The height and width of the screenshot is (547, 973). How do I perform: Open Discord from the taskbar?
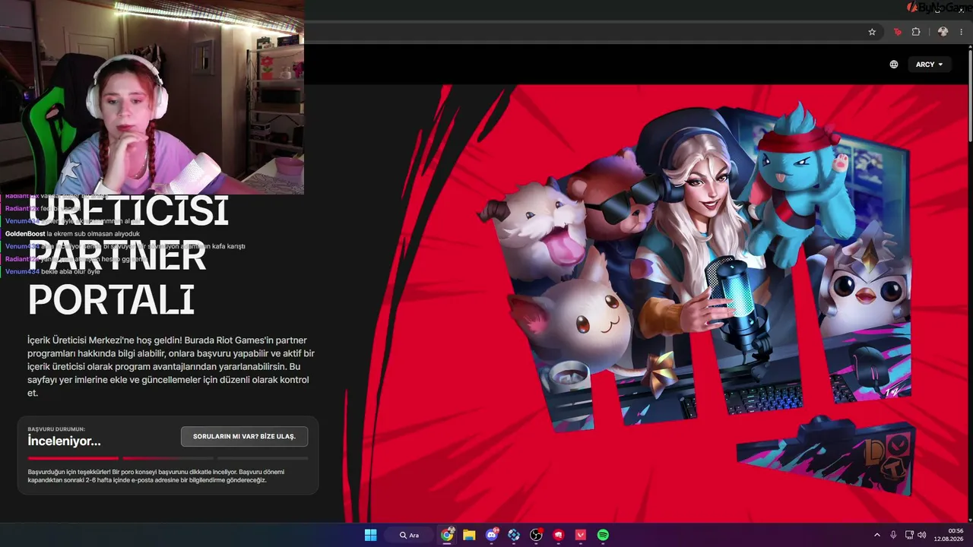pos(492,535)
